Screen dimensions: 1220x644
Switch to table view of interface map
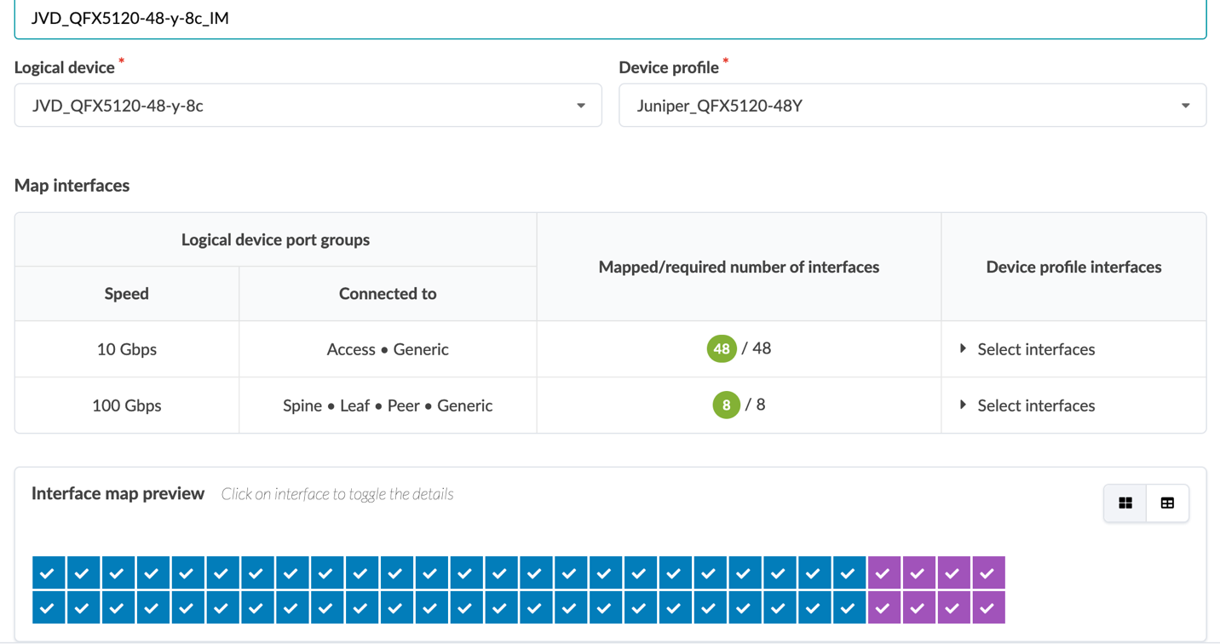tap(1167, 503)
